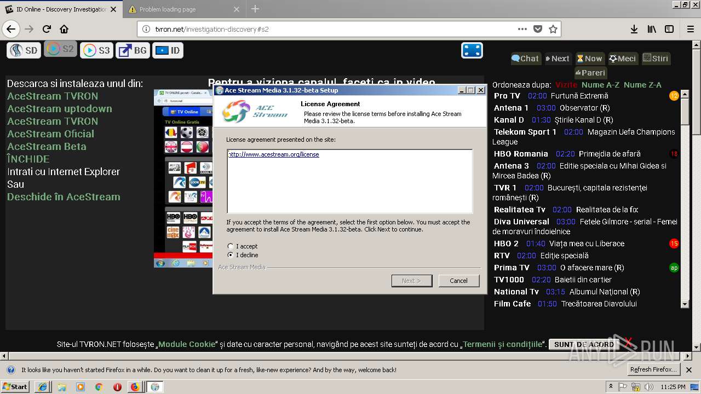701x394 pixels.
Task: Open the Prima TV channel
Action: click(512, 268)
